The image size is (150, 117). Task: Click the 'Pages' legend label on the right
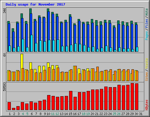[x=147, y=36]
